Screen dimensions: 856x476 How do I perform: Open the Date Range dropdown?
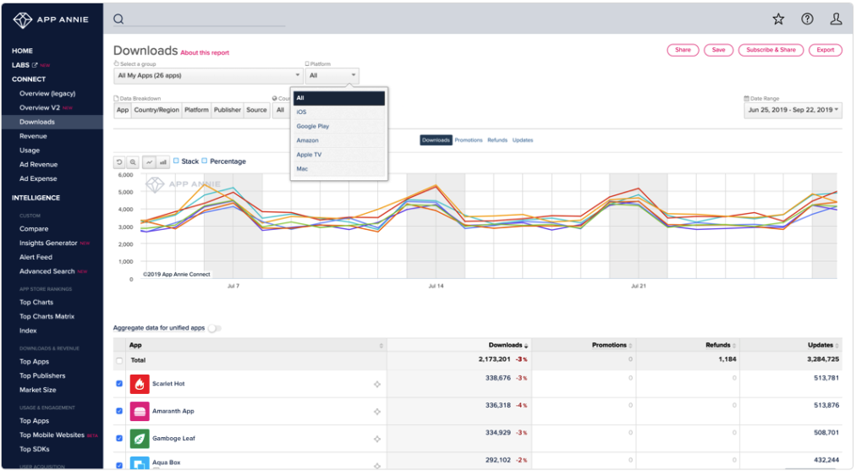click(x=793, y=110)
